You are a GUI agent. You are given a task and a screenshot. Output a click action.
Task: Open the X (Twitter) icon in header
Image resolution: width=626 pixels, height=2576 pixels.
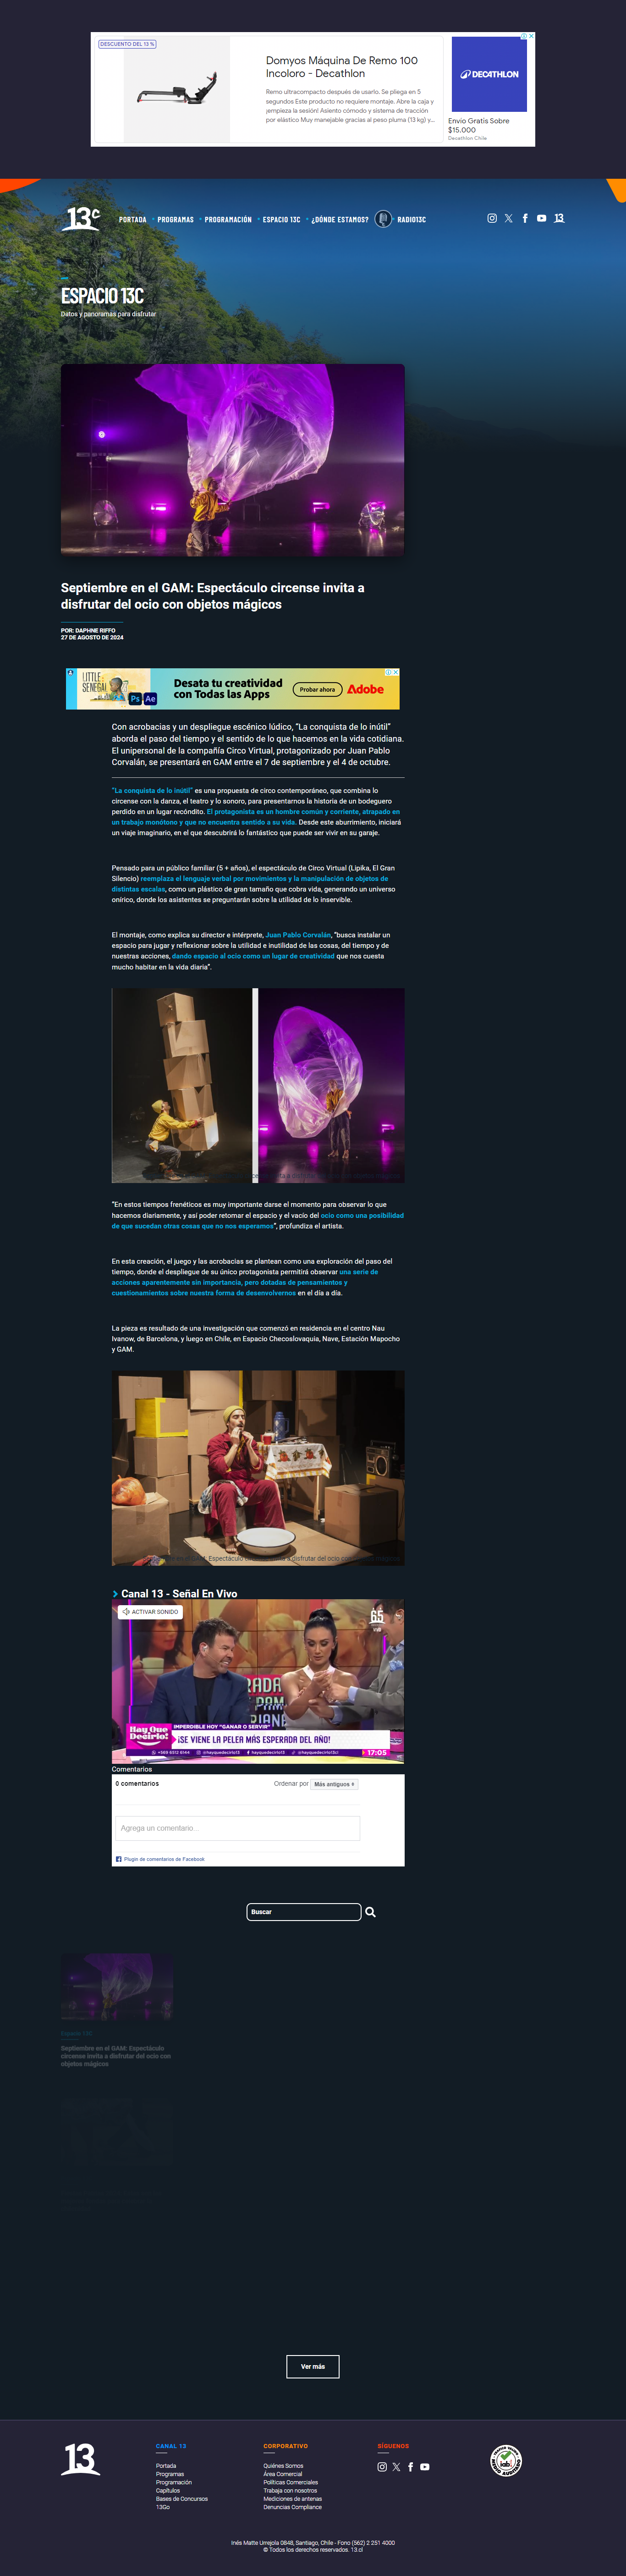point(508,218)
